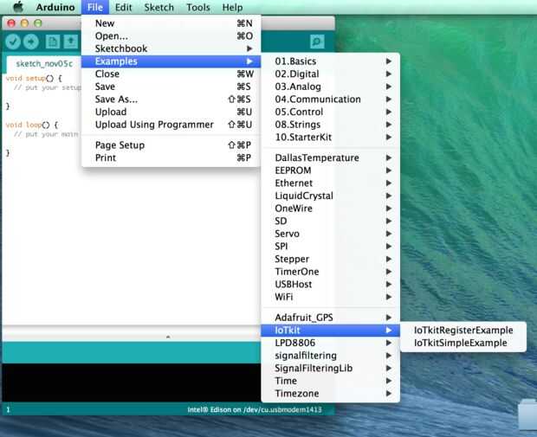The image size is (537, 437).
Task: Expand the 01.Basics examples
Action: tap(331, 61)
